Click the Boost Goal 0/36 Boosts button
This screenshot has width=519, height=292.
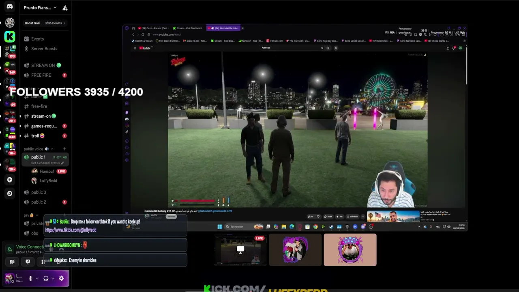point(45,23)
